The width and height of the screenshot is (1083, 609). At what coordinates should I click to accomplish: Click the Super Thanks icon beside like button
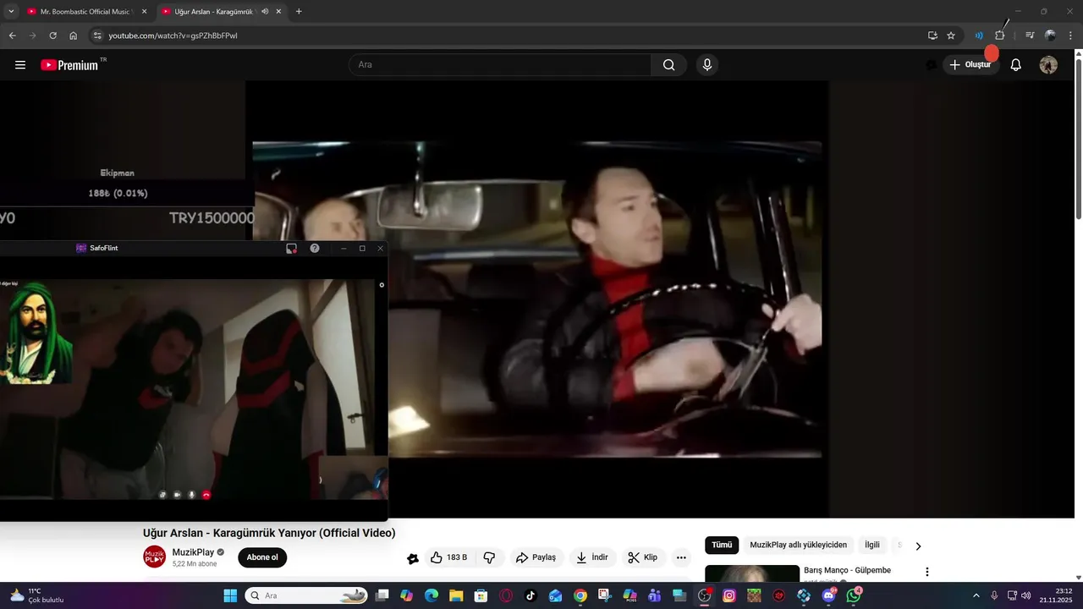coord(412,558)
